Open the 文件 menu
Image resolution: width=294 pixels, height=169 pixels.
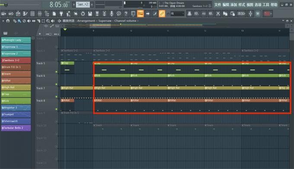coord(217,5)
